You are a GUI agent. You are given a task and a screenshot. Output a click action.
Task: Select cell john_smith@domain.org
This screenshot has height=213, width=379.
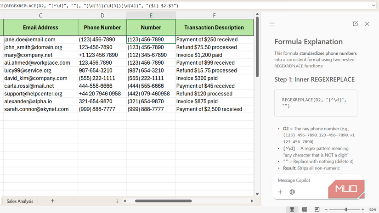[40, 47]
